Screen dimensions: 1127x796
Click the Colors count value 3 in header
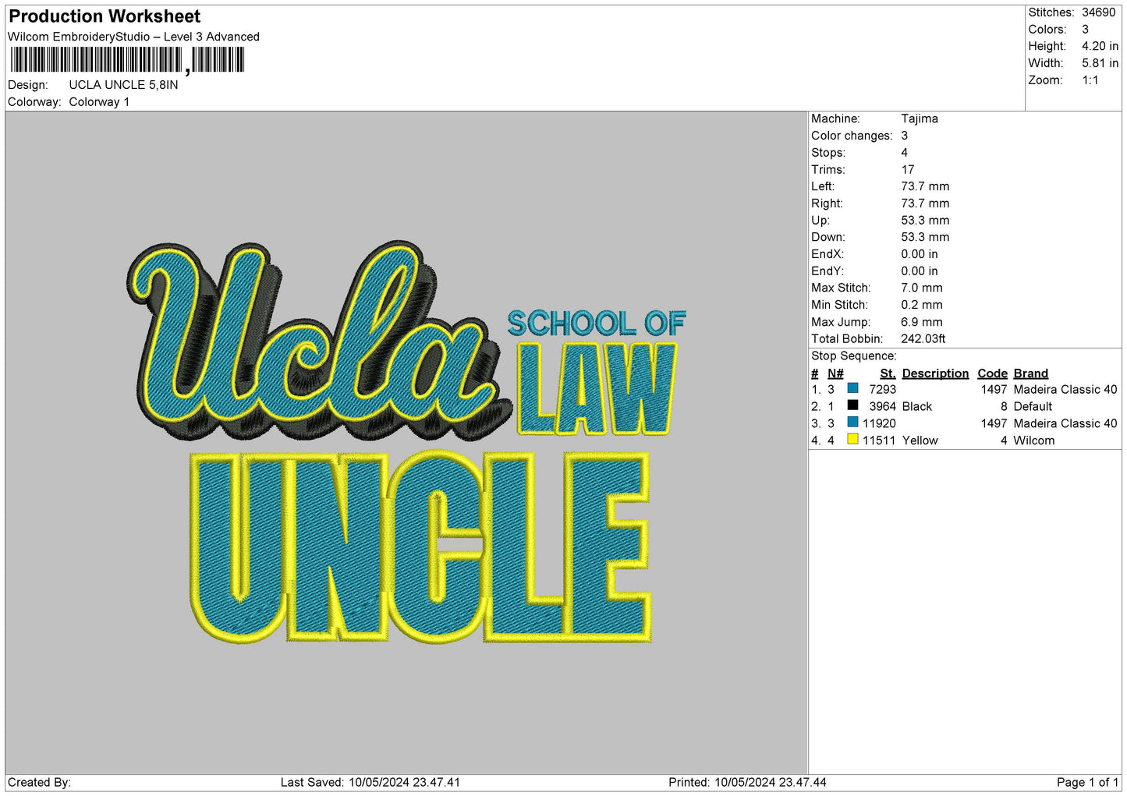[x=1085, y=30]
